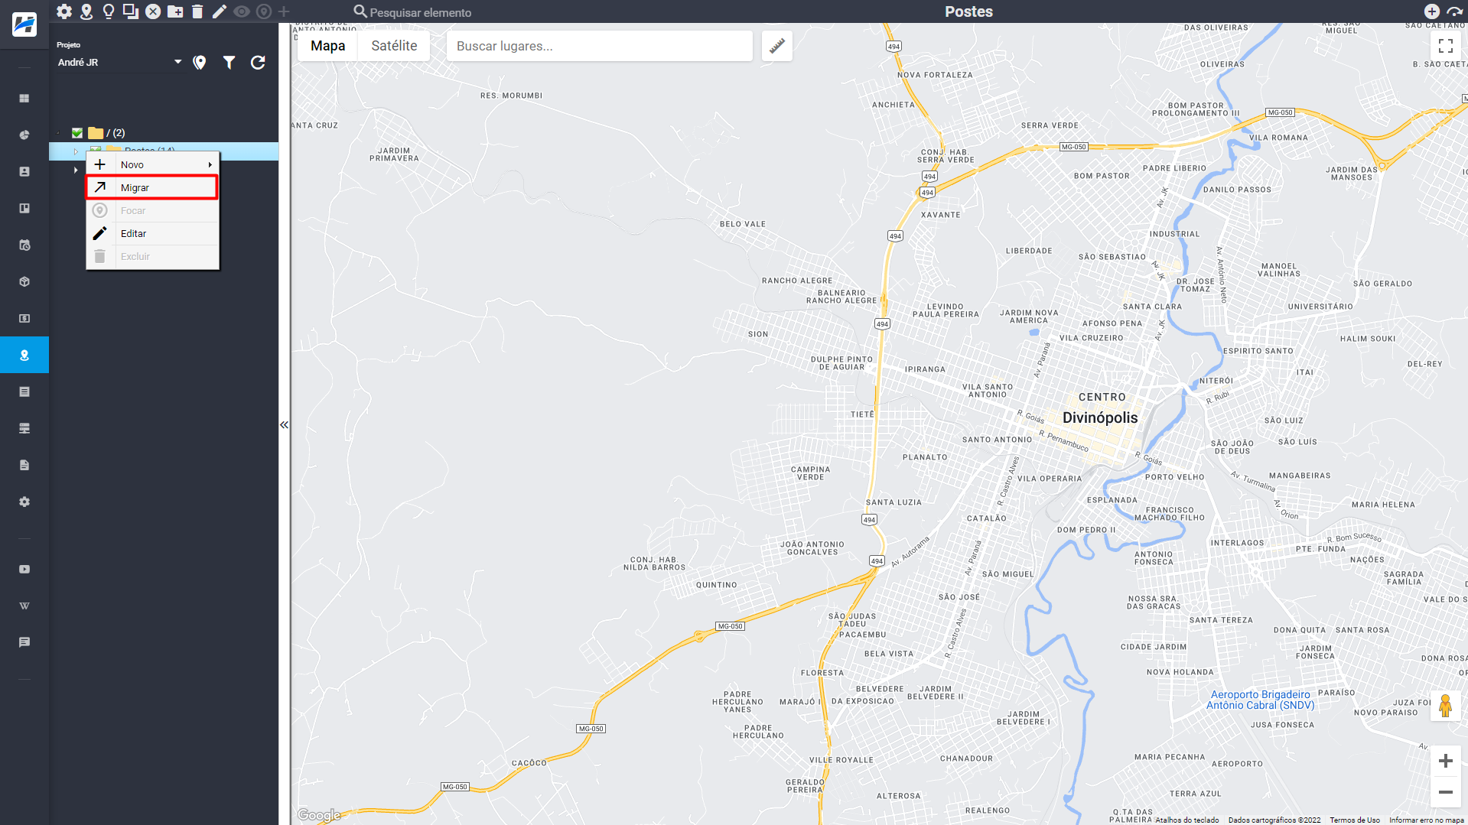Toggle the root folder checkbox
This screenshot has height=825, width=1468.
tap(77, 133)
